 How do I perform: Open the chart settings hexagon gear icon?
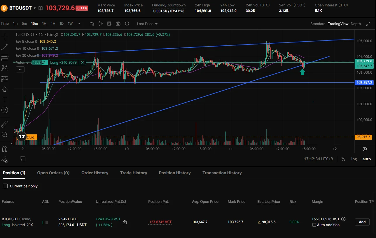(x=365, y=149)
